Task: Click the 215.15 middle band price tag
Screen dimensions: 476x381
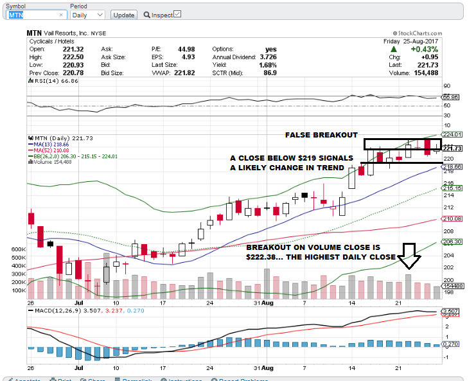Action: pyautogui.click(x=452, y=188)
